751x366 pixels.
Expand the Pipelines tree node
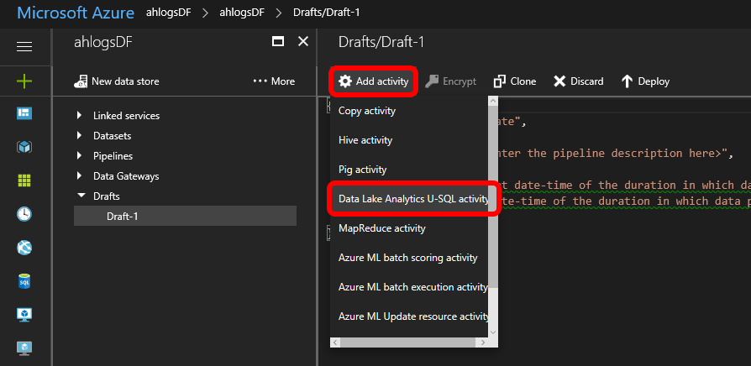click(x=80, y=156)
